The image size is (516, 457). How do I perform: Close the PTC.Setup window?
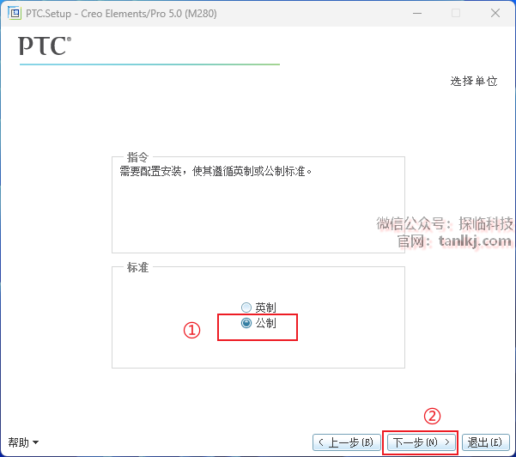coord(495,13)
